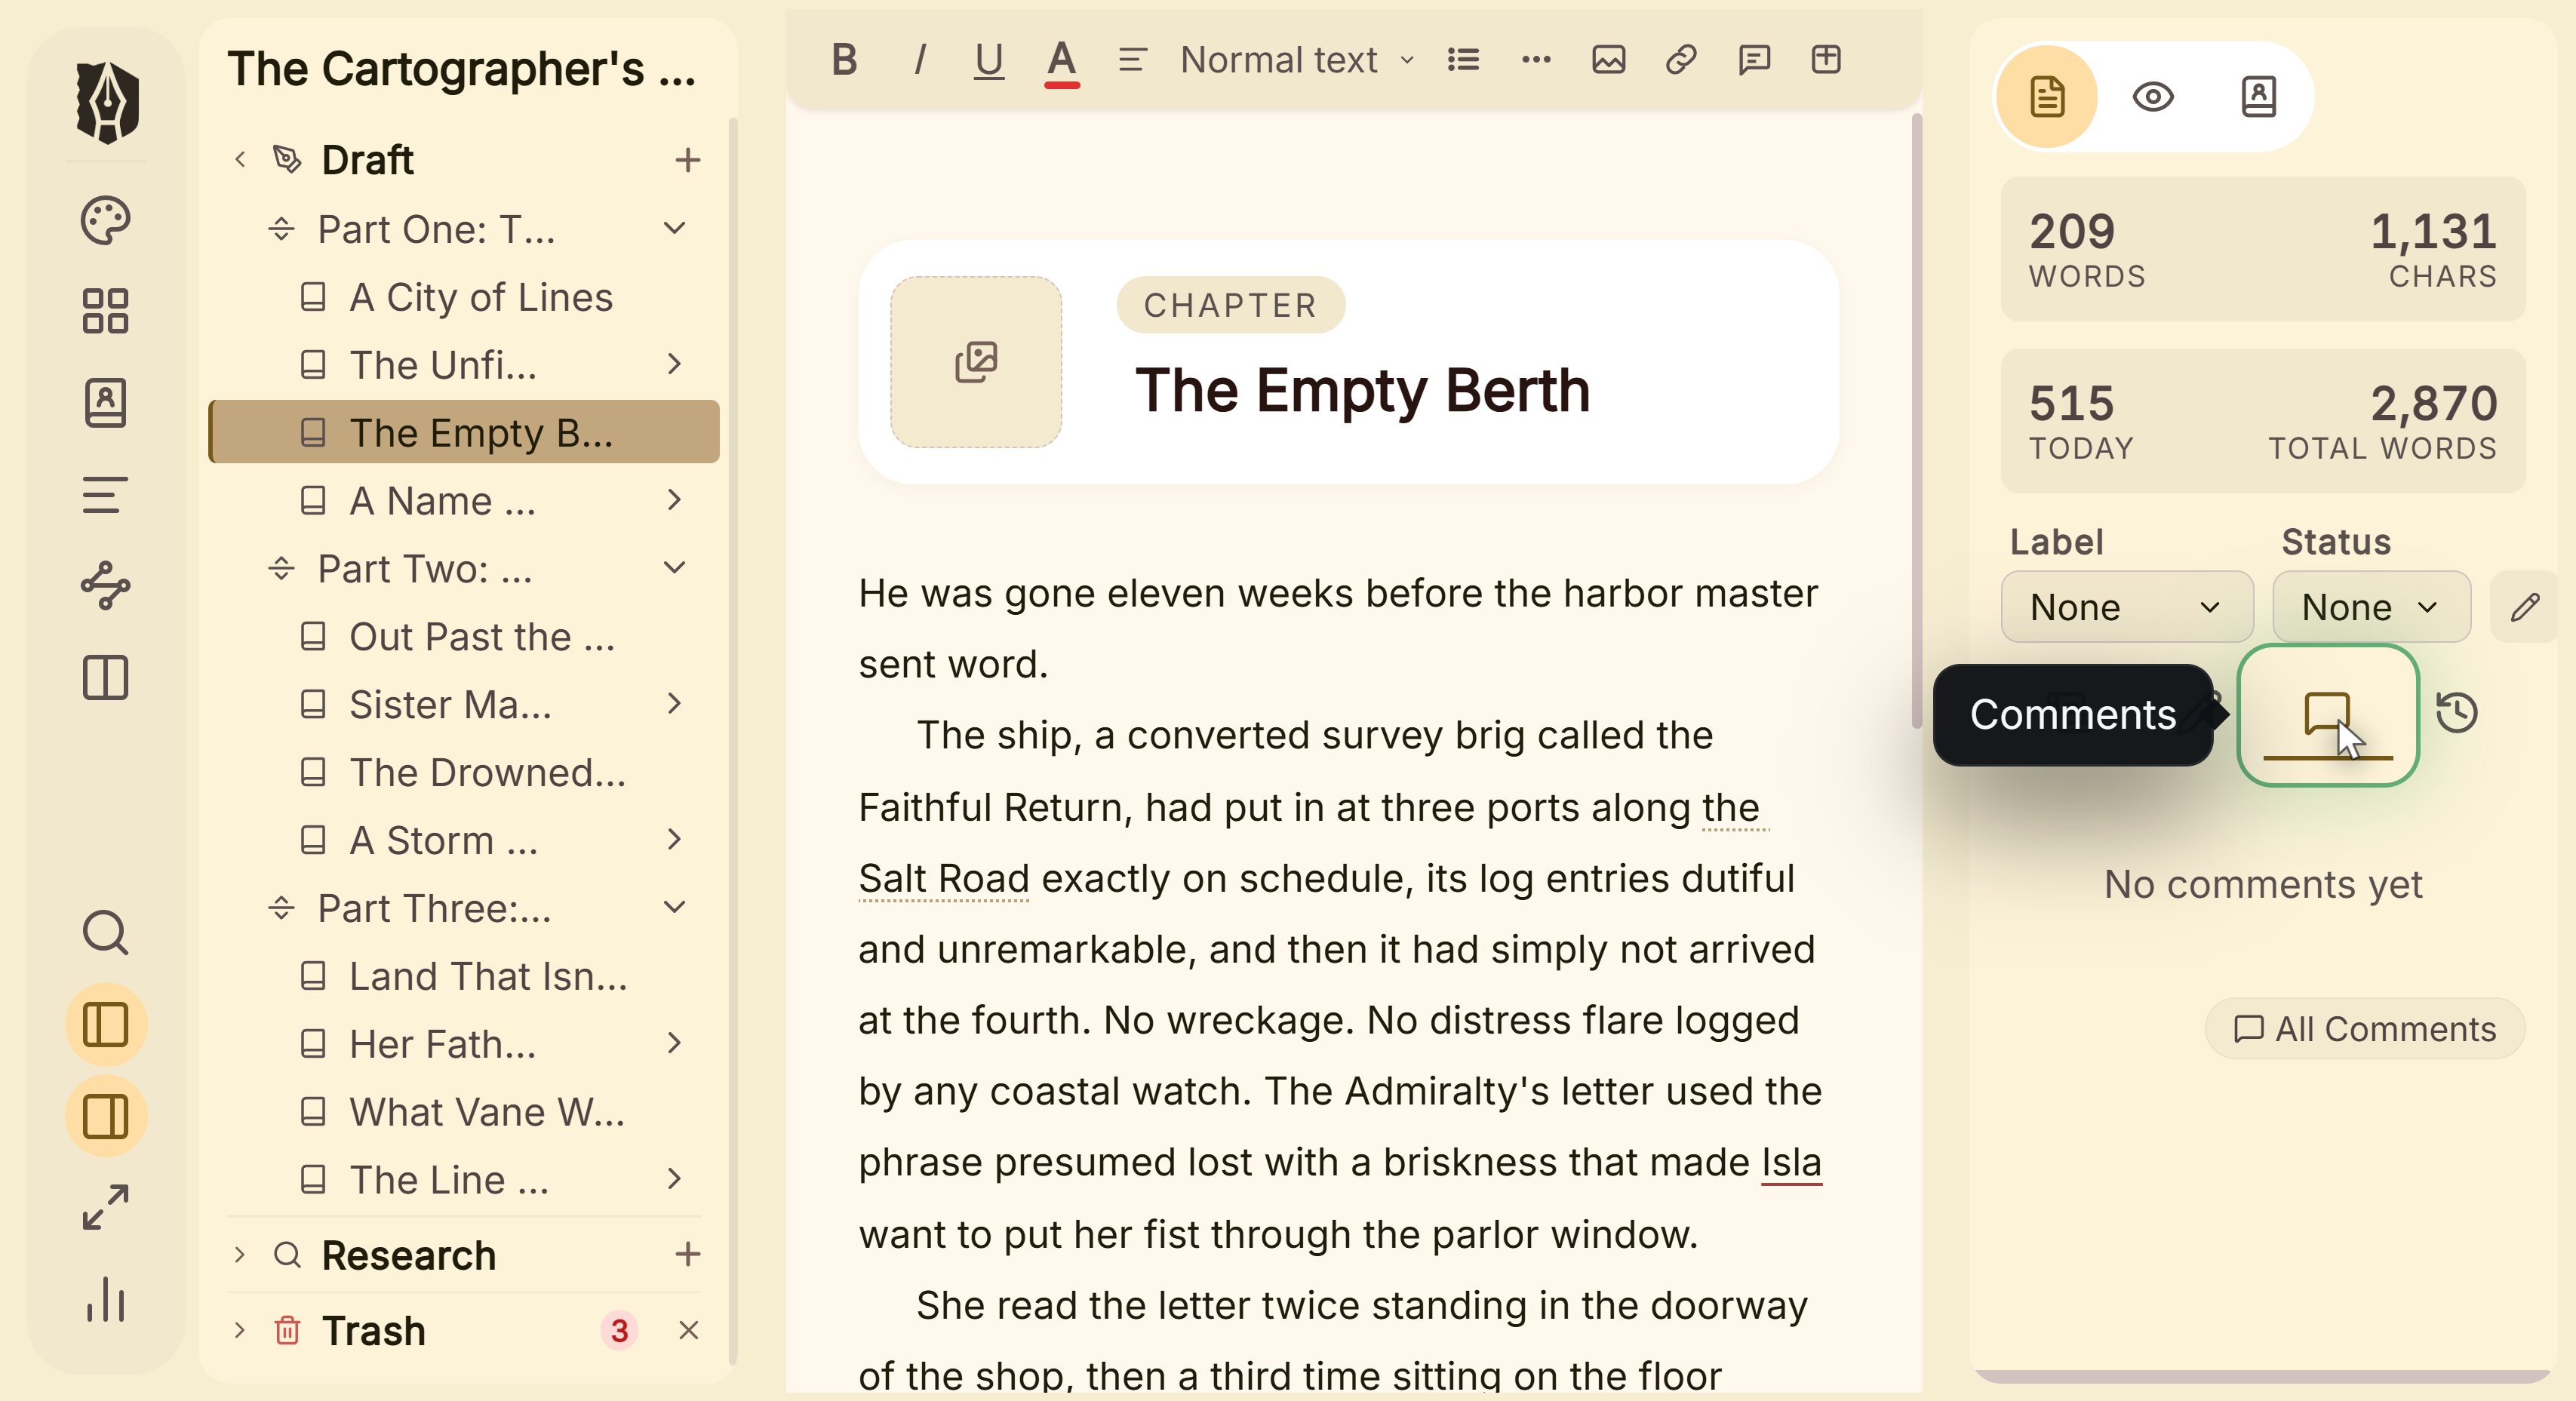
Task: Open the characters contact-book icon in left sidebar
Action: click(x=106, y=403)
